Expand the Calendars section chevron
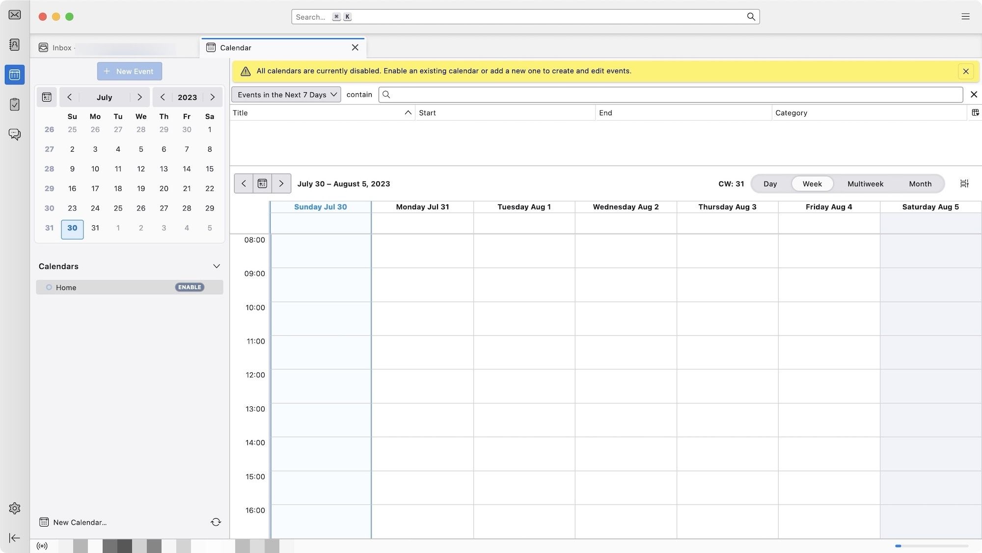The height and width of the screenshot is (553, 982). click(216, 266)
